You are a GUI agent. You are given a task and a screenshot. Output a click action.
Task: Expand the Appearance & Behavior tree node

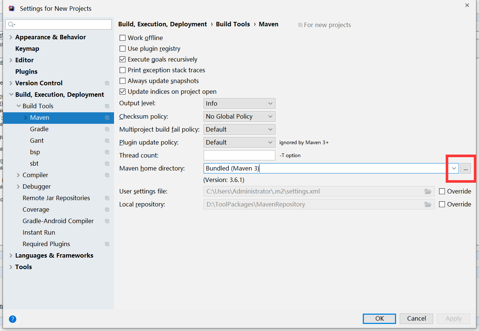pos(11,37)
